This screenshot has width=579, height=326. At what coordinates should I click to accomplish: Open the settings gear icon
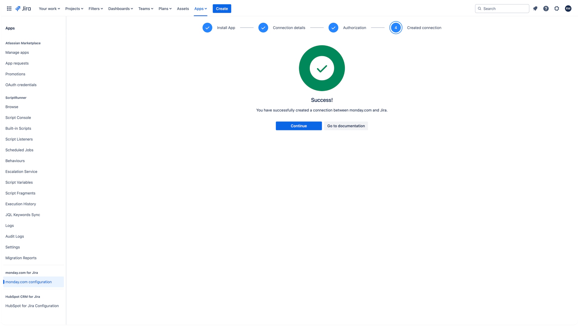[557, 8]
